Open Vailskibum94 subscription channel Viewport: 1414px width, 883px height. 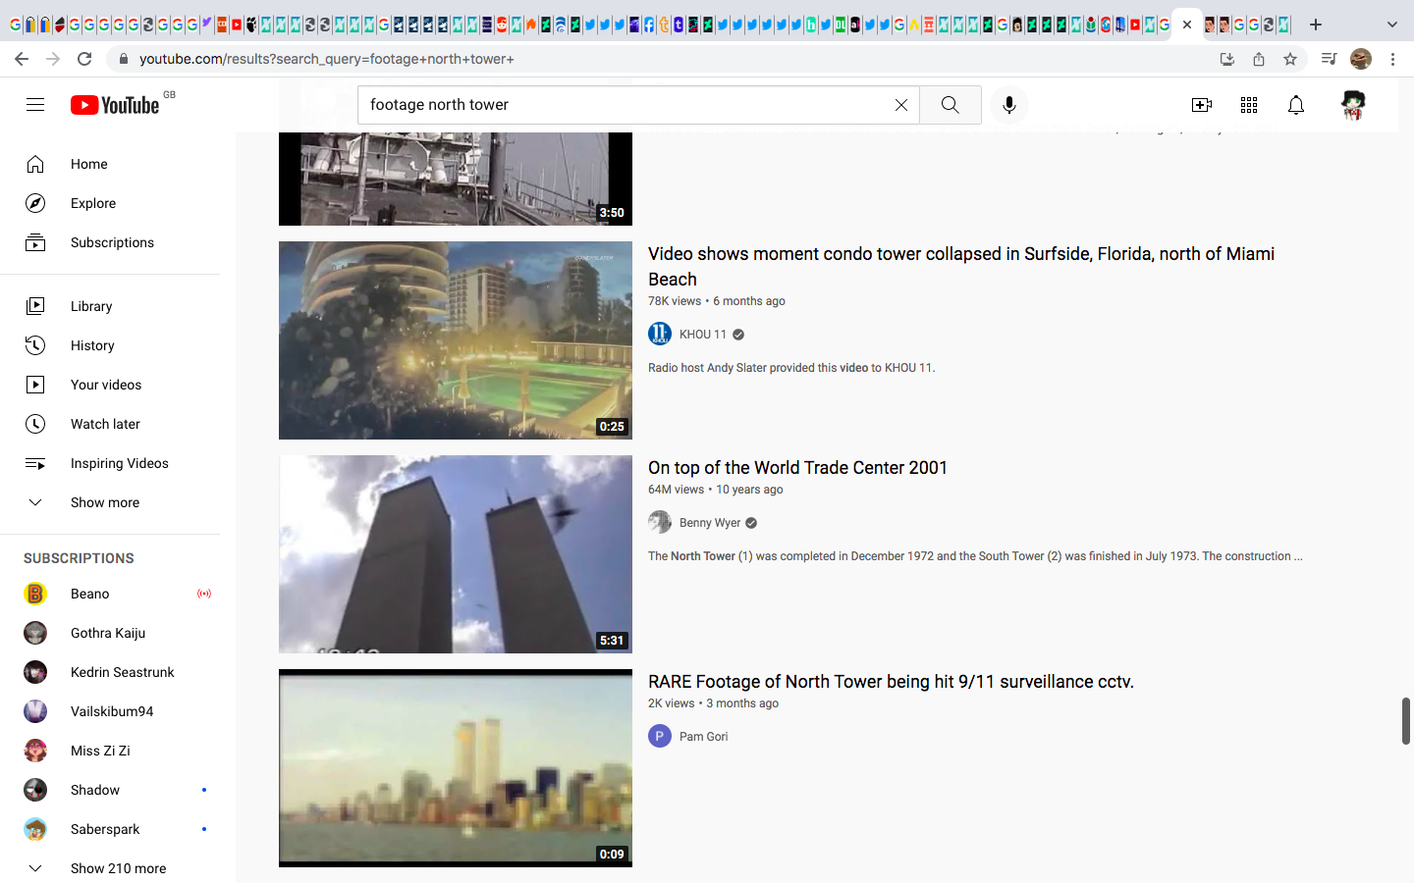click(110, 711)
